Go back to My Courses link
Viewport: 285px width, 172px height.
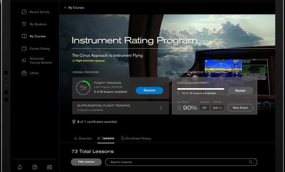(76, 8)
